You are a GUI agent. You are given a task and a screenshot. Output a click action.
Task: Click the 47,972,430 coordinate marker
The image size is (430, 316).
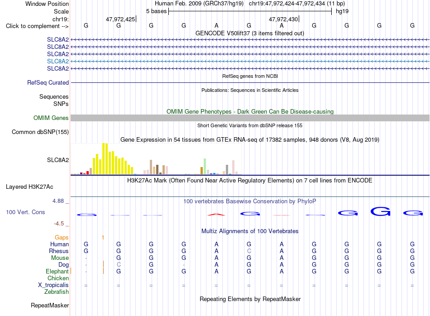tap(284, 19)
